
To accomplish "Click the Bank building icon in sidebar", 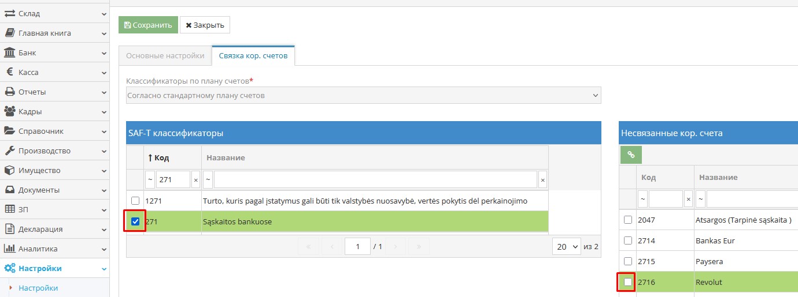I will click(10, 53).
